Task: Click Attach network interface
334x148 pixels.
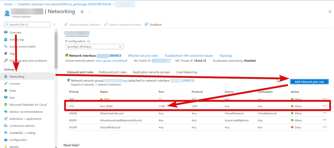Action: pyautogui.click(x=82, y=25)
